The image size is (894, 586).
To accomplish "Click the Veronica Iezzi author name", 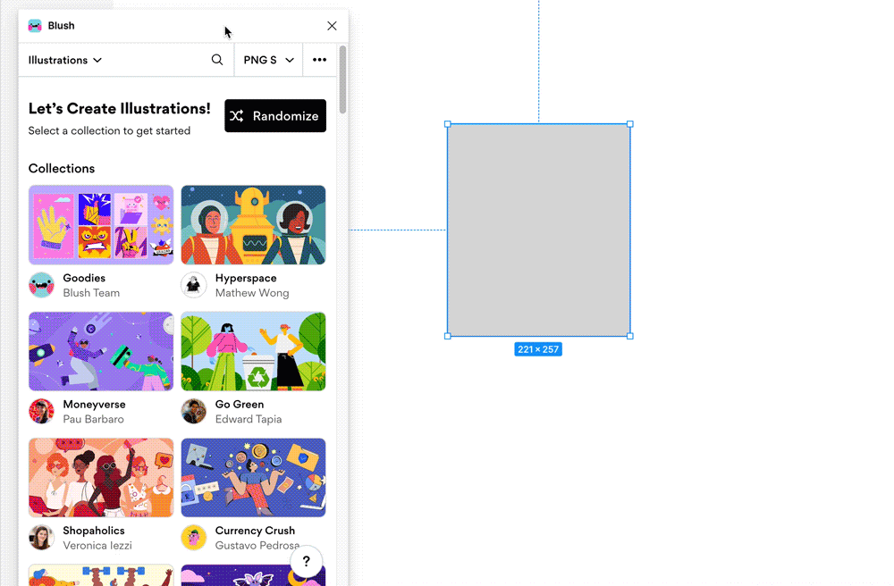I will tap(97, 545).
